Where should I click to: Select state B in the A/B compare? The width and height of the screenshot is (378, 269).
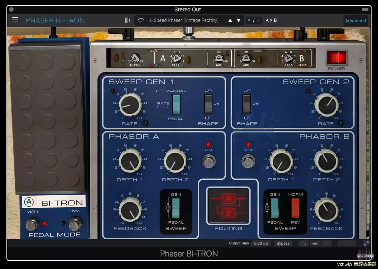point(258,20)
